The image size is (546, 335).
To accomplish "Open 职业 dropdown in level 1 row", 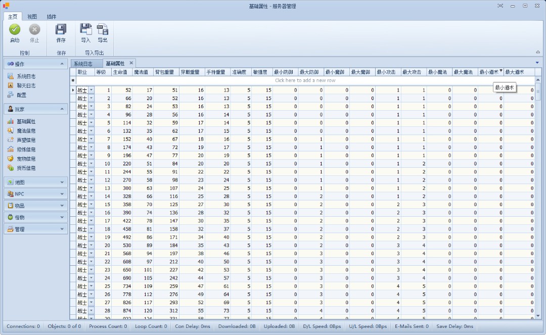I will (x=92, y=90).
